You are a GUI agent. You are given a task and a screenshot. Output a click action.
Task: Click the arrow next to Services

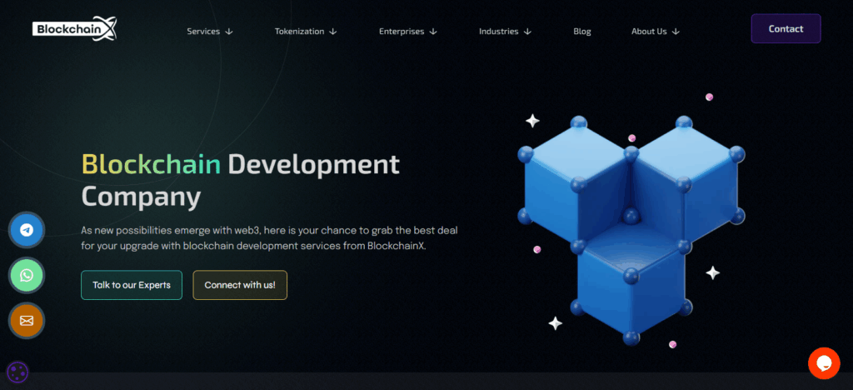229,32
